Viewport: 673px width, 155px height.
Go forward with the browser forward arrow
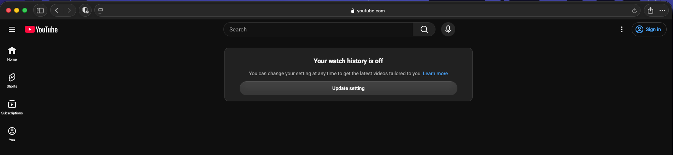click(69, 11)
